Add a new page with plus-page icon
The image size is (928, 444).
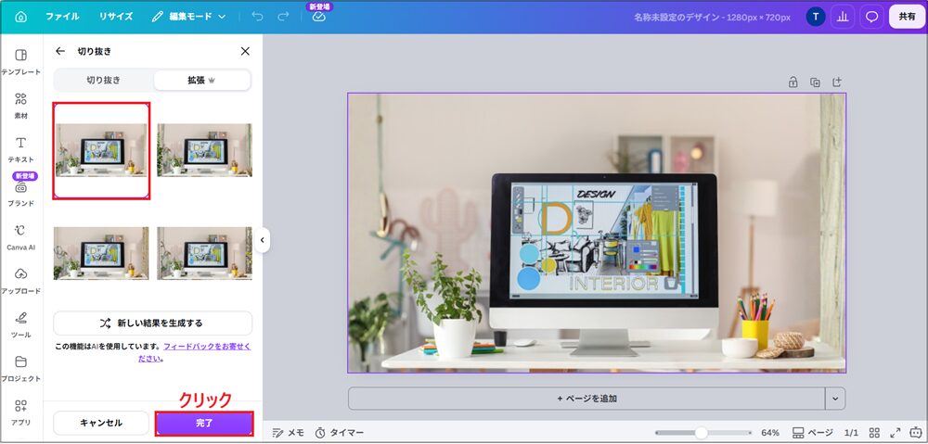[x=837, y=82]
